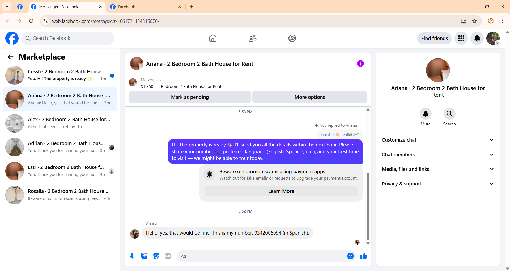Bookmark this page with the star icon
The image size is (510, 271).
pos(474,21)
